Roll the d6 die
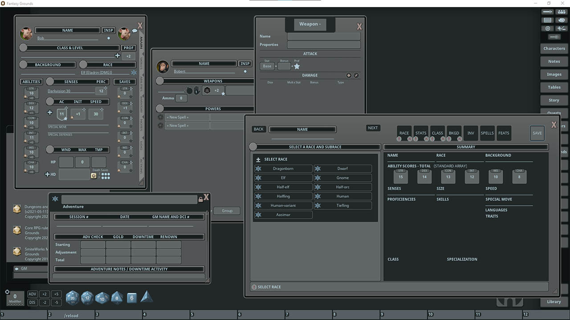This screenshot has height=320, width=570. pos(131,298)
